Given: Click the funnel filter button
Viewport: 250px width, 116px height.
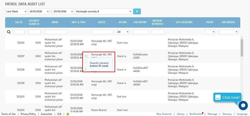Looking at the screenshot, I should point(137,12).
